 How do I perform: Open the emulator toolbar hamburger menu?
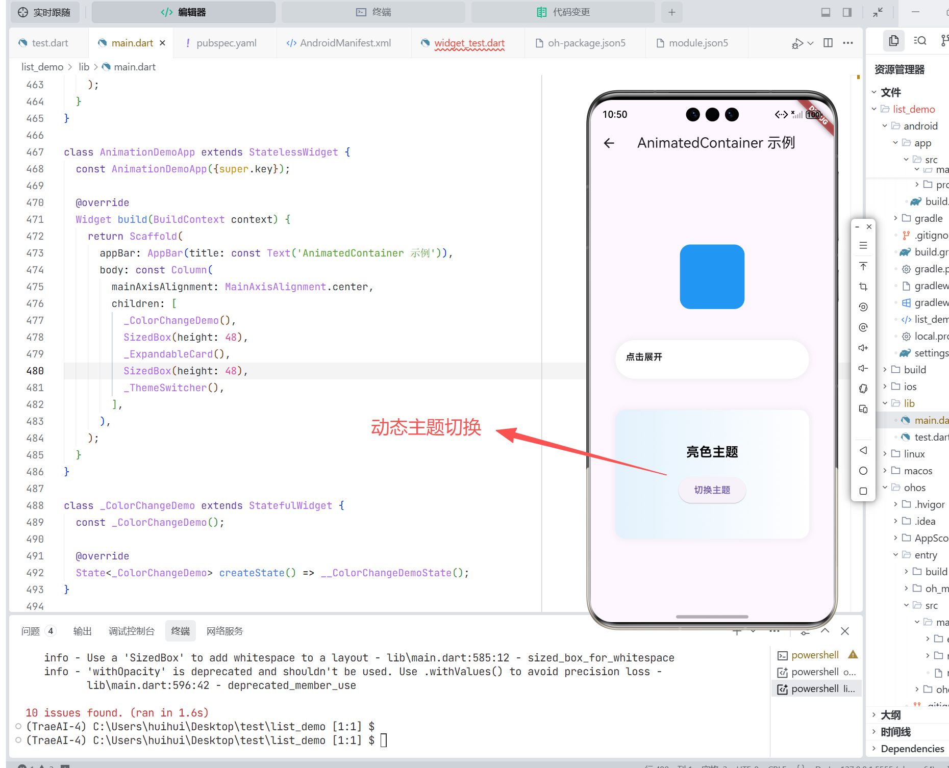863,246
